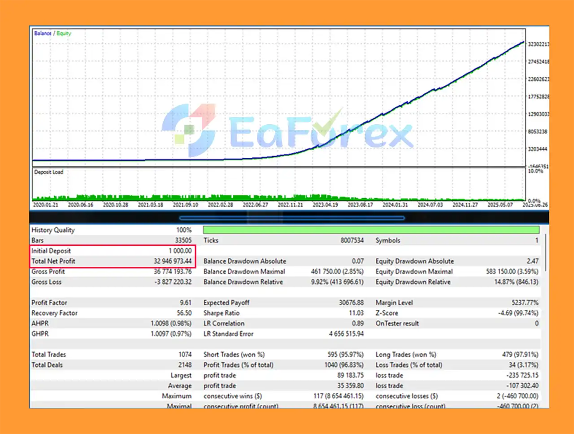The height and width of the screenshot is (434, 574).
Task: Click the Largest loss trade value -235 725.15
Action: pyautogui.click(x=522, y=375)
